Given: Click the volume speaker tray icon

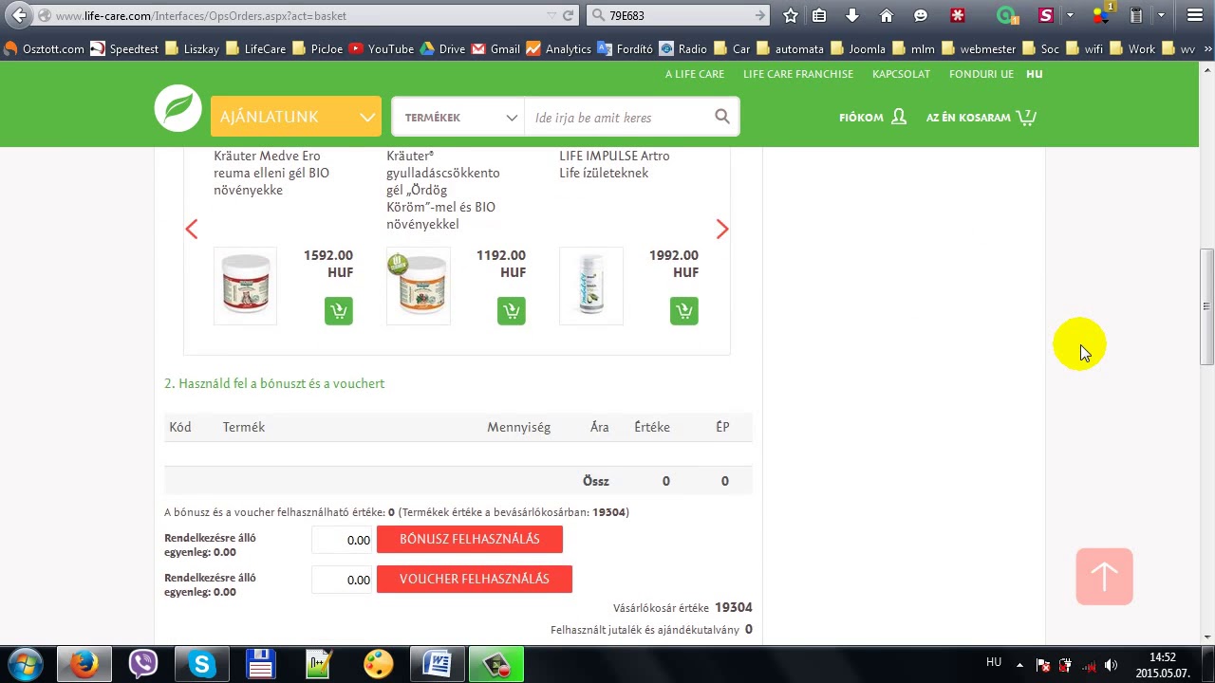Looking at the screenshot, I should click(x=1111, y=665).
